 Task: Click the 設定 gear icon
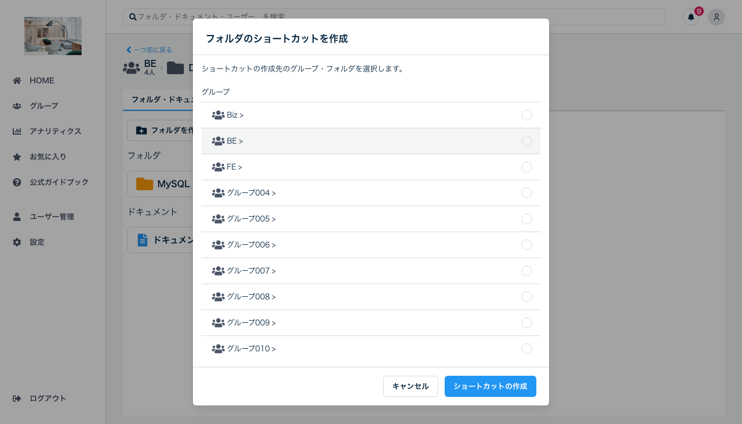tap(17, 242)
